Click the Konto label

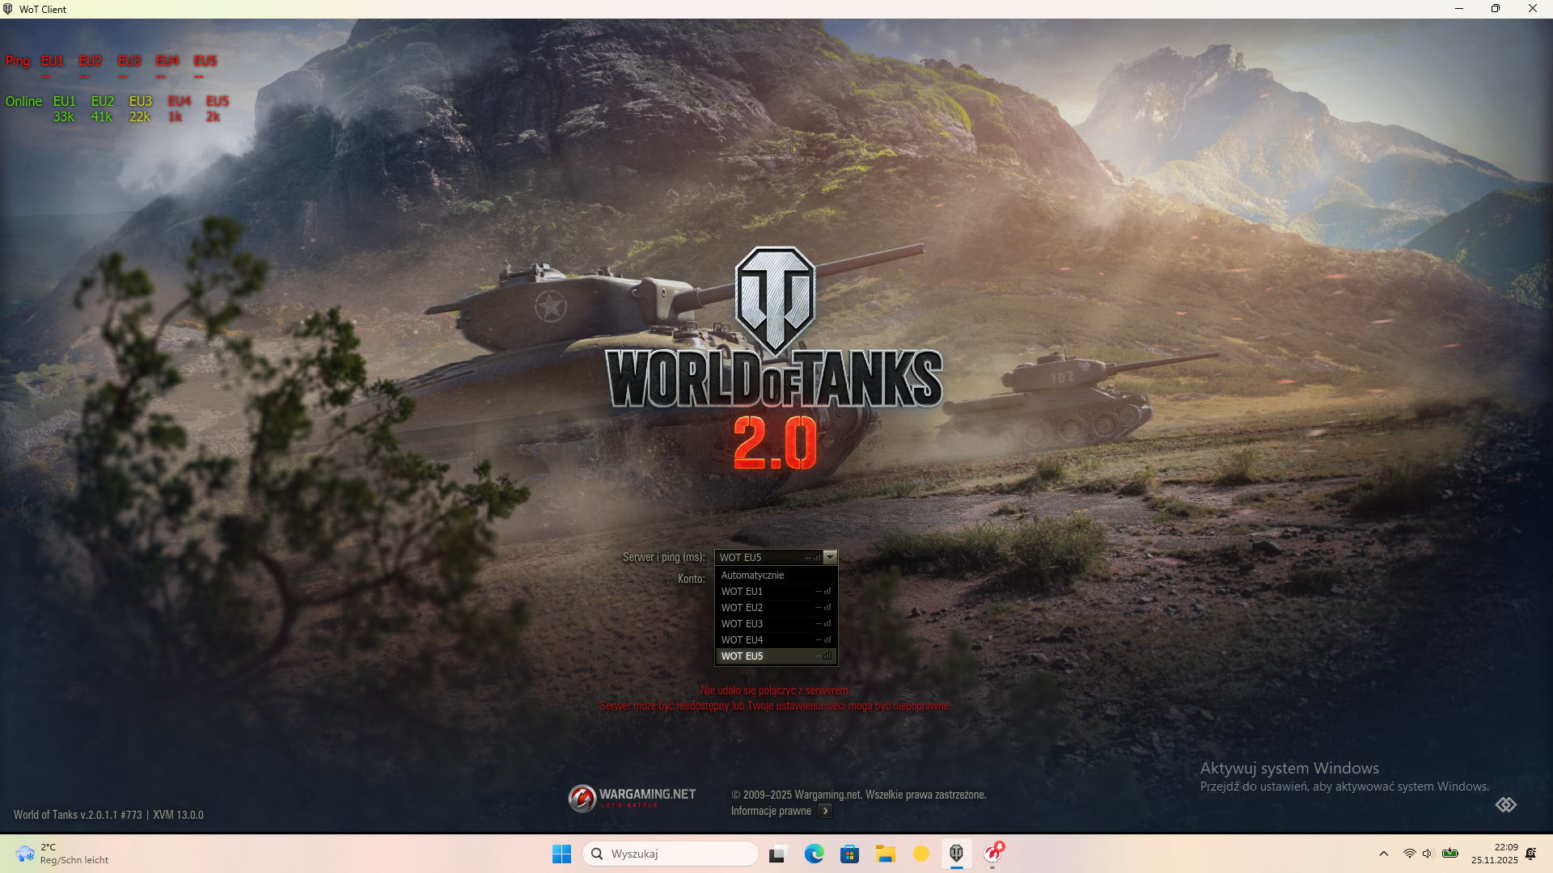coord(692,579)
